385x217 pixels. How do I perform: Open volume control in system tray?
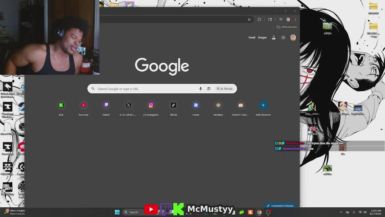pyautogui.click(x=365, y=212)
